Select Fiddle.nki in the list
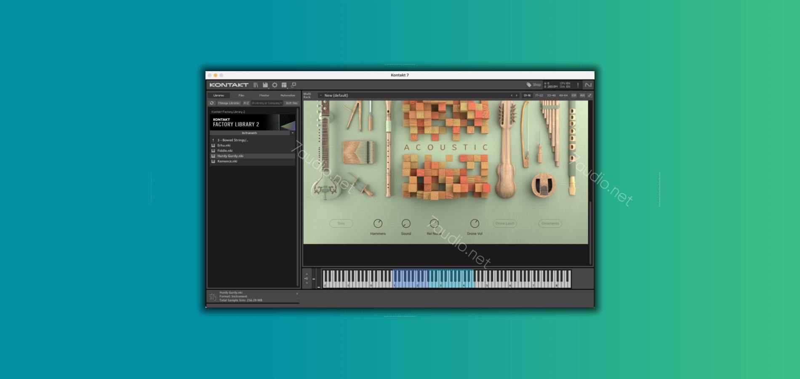 pyautogui.click(x=225, y=151)
